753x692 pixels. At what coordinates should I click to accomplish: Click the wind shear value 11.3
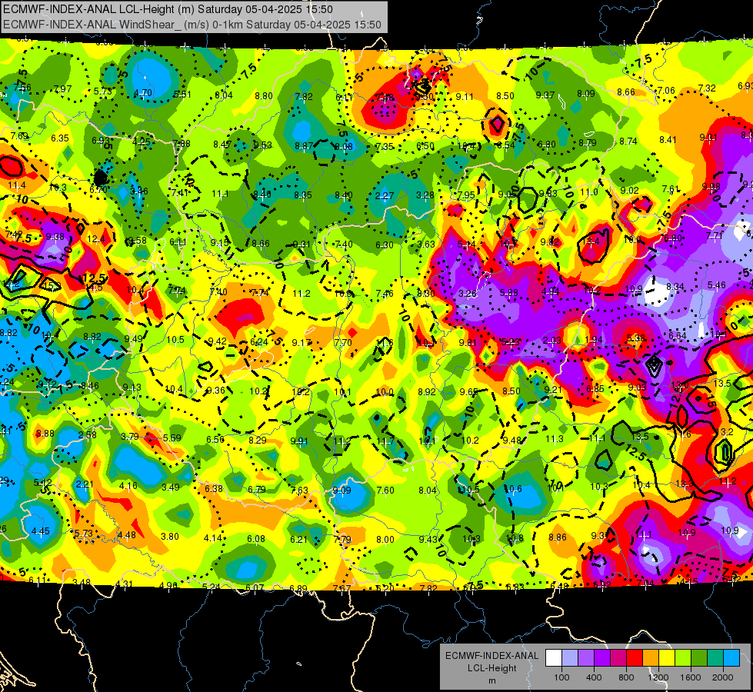point(555,439)
